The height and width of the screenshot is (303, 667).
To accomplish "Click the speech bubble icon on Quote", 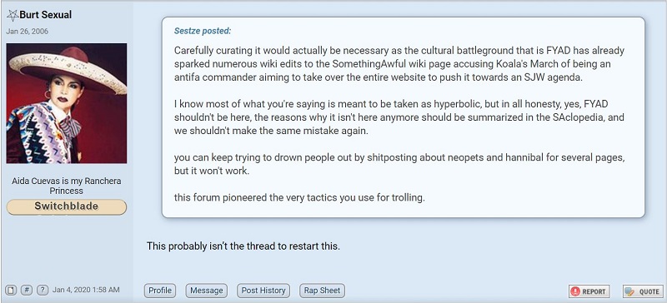I will click(630, 291).
